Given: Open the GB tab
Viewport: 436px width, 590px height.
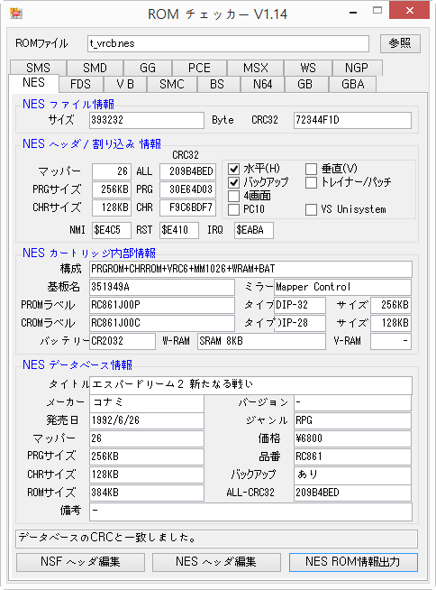Looking at the screenshot, I should click(304, 84).
